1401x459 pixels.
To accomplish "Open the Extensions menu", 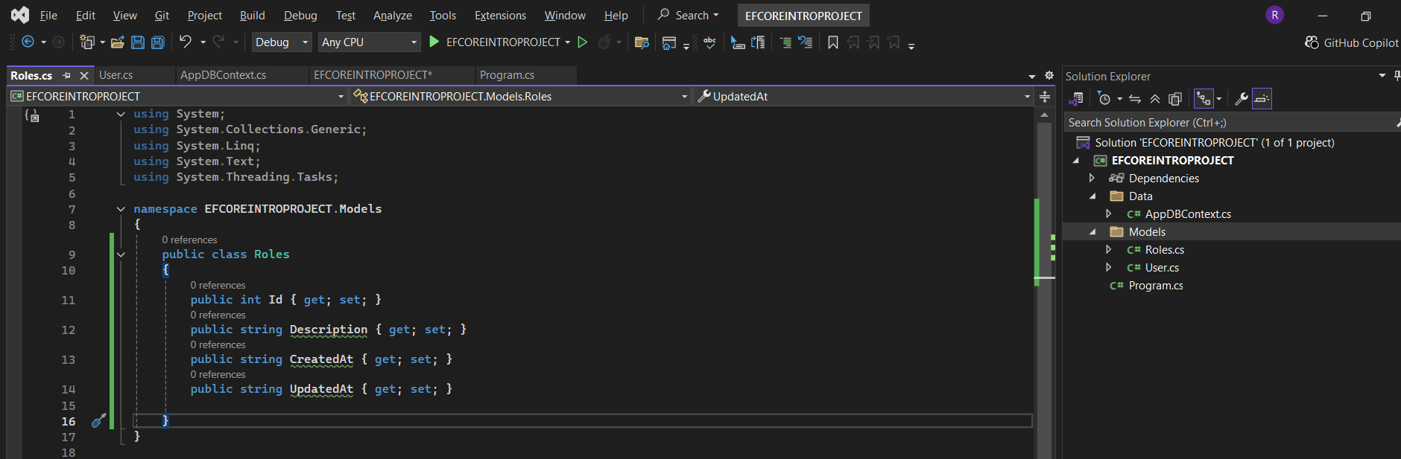I will (x=500, y=16).
